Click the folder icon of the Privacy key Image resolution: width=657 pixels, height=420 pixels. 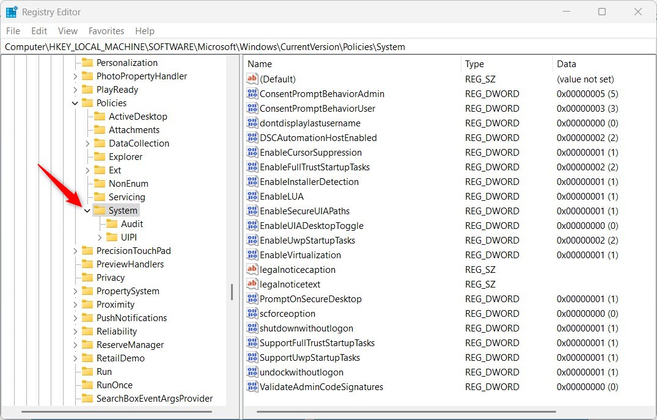point(87,277)
